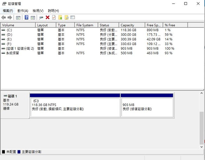Click the scroll up arrow in disk pane
Image resolution: width=205 pixels, height=160 pixels.
click(202, 93)
